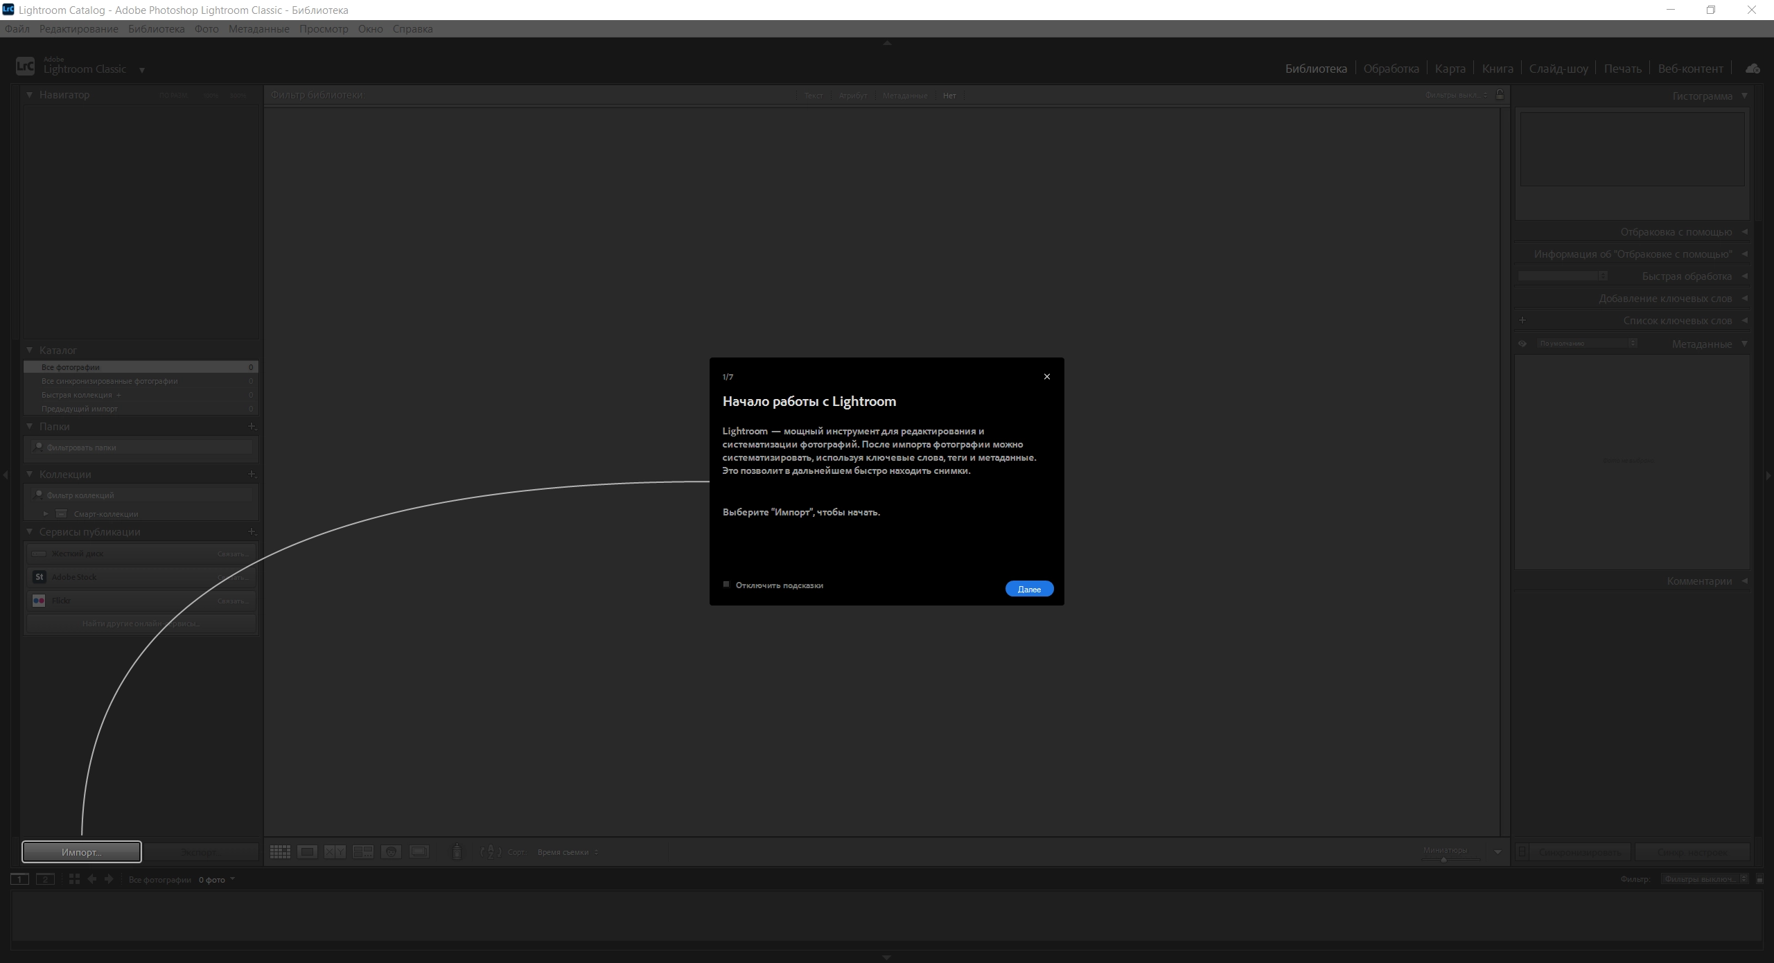Viewport: 1774px width, 963px height.
Task: Click the library filter lock icon
Action: click(1500, 94)
